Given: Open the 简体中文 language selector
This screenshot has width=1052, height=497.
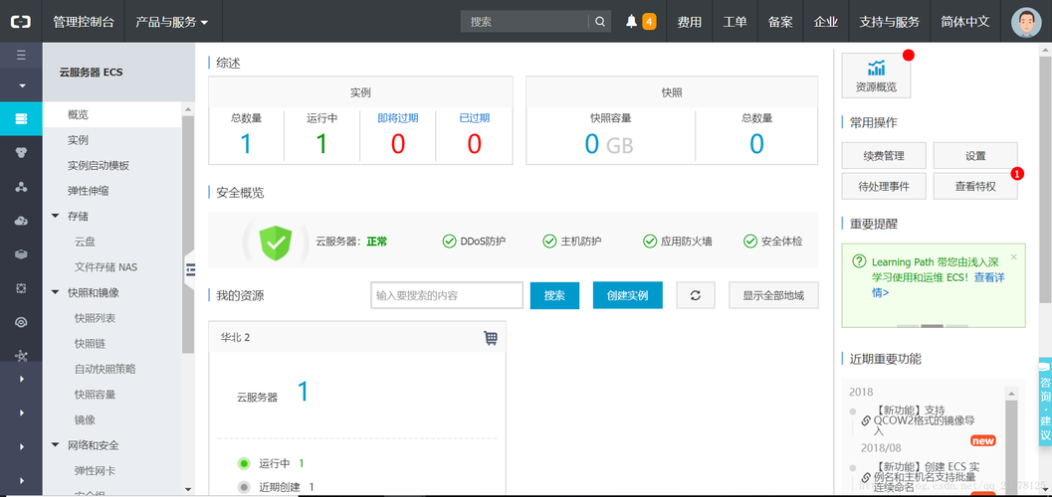Looking at the screenshot, I should 965,22.
